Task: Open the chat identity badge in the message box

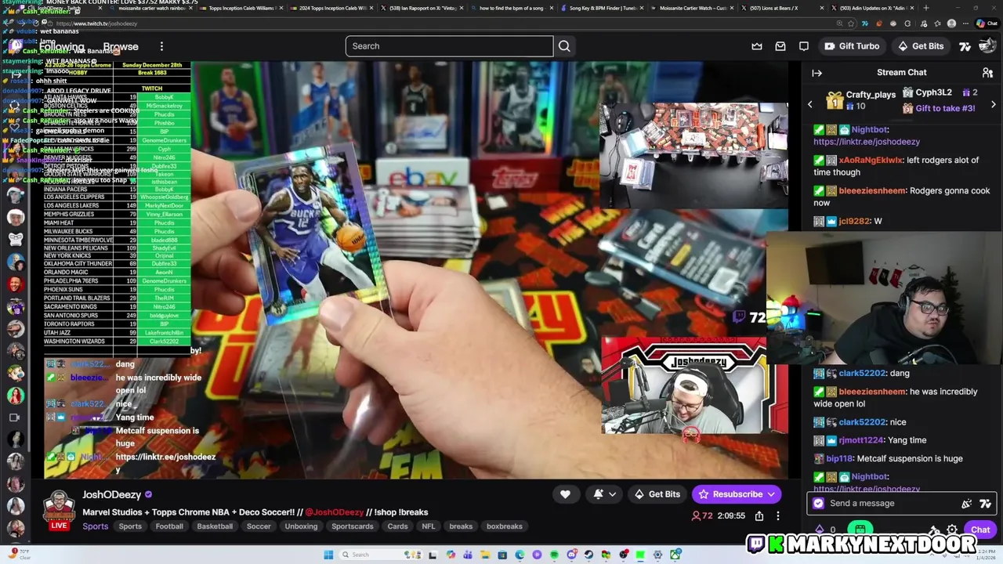Action: tap(819, 504)
